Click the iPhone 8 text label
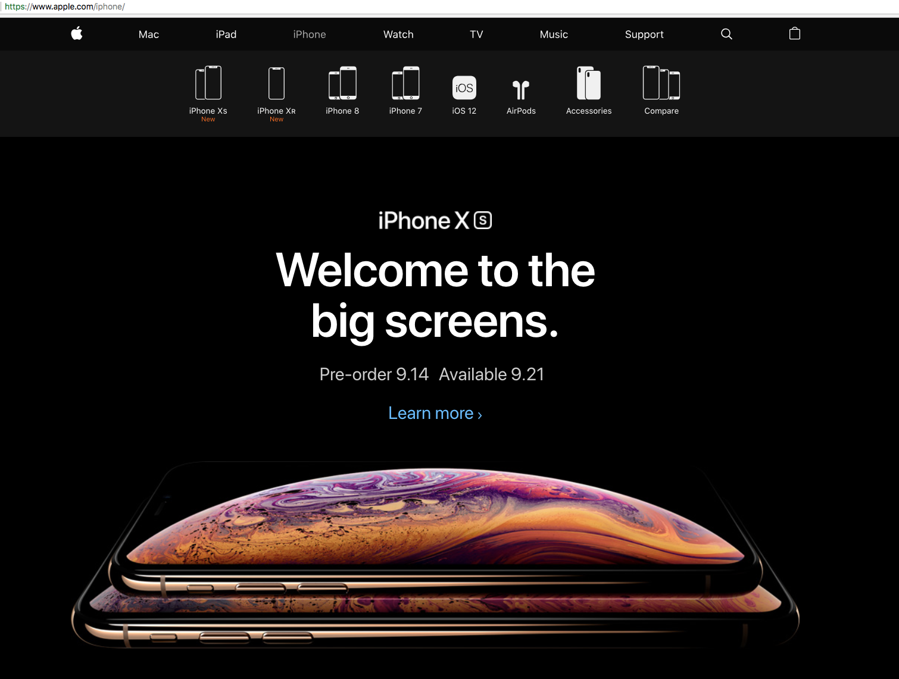Viewport: 899px width, 679px height. pos(342,111)
